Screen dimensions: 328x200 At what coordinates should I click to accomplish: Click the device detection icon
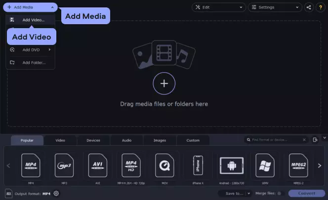[315, 140]
